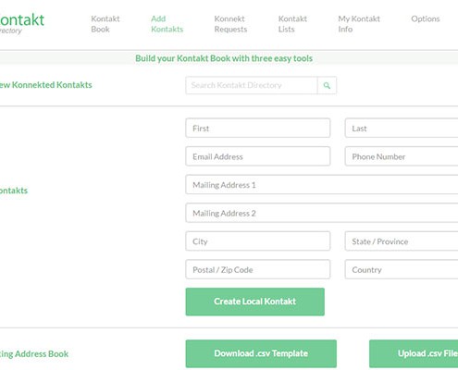Open the Options menu
The height and width of the screenshot is (370, 458).
point(426,18)
